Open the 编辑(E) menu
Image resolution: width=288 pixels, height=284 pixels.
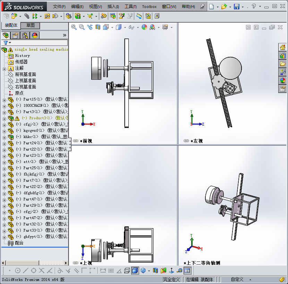click(x=77, y=7)
